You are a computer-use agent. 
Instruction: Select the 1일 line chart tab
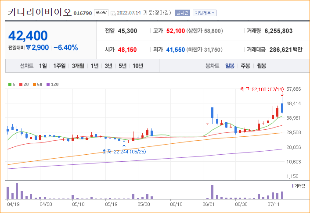(43, 66)
